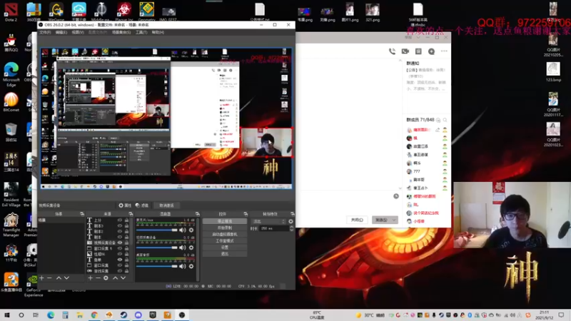Search group members with the magnifier icon
This screenshot has height=321, width=571.
(x=445, y=120)
